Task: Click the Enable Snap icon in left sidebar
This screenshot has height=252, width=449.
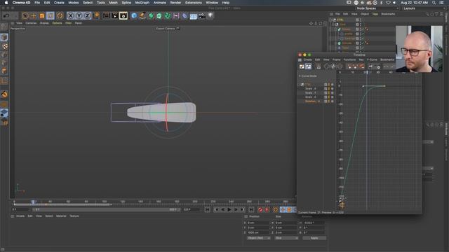Action: coord(4,94)
